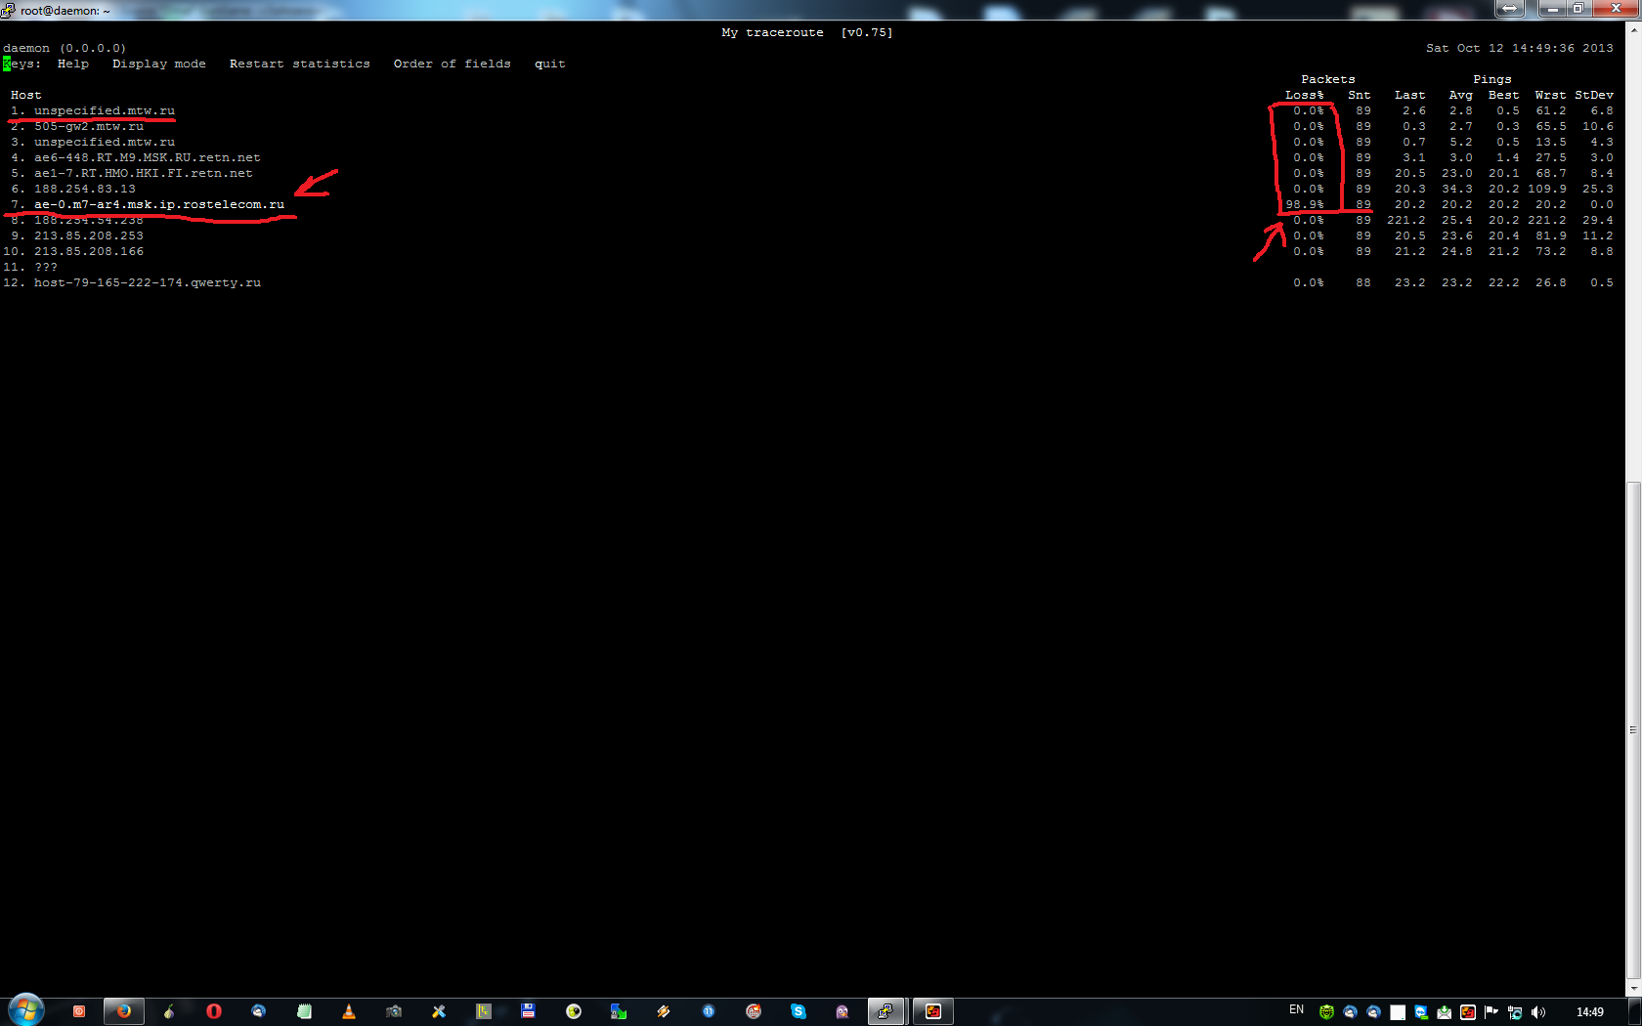The image size is (1642, 1026).
Task: Click the camera icon in taskbar
Action: pyautogui.click(x=394, y=1011)
